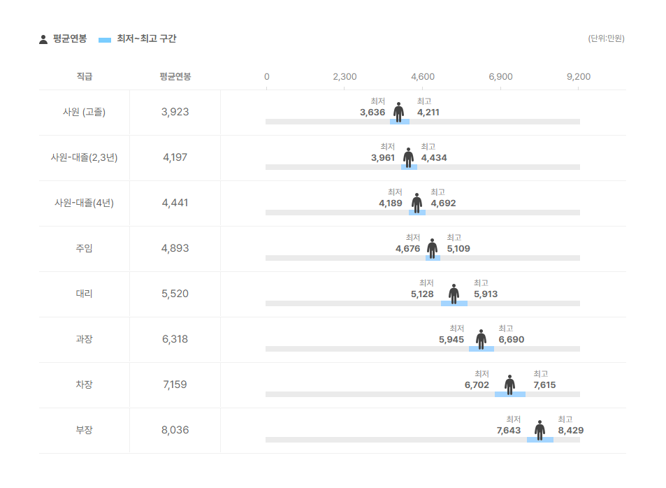Image resolution: width=666 pixels, height=488 pixels.
Task: Click the 최저 3,636 value label
Action: click(372, 113)
